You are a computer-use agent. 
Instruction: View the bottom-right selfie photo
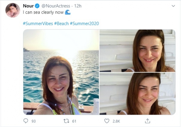click(137, 94)
